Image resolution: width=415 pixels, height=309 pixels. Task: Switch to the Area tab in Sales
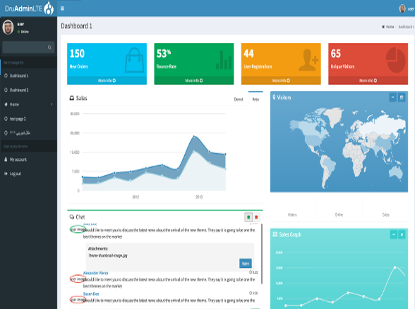coord(255,99)
